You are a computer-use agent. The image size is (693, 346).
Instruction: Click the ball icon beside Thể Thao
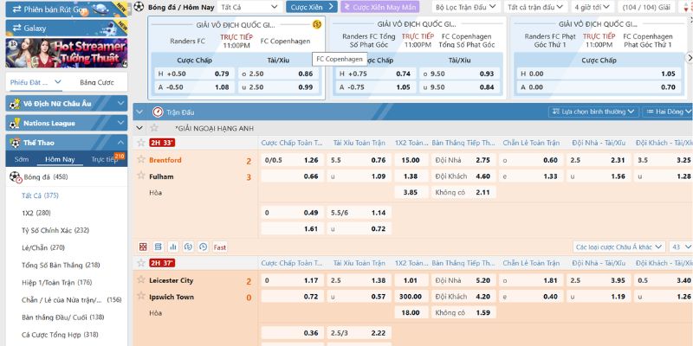tap(15, 143)
